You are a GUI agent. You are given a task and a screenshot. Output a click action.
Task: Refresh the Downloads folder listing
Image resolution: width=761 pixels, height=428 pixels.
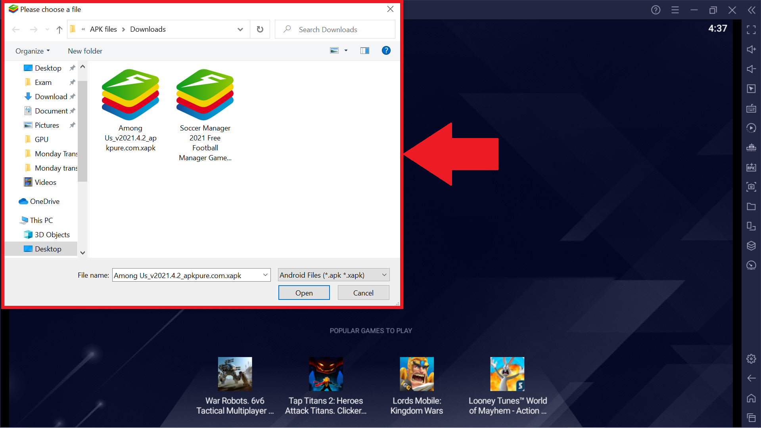(260, 29)
